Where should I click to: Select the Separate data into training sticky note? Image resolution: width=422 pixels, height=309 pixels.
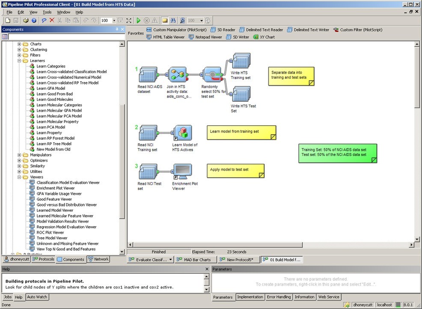[x=291, y=77]
